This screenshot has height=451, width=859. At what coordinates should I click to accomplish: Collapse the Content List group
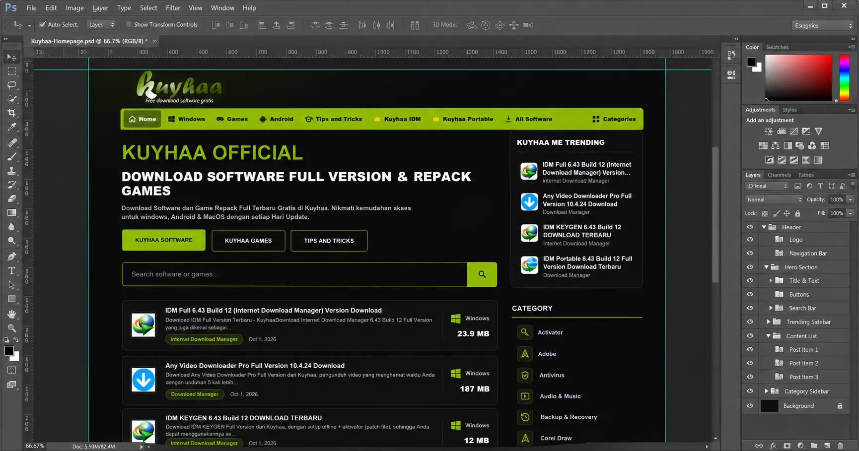769,336
